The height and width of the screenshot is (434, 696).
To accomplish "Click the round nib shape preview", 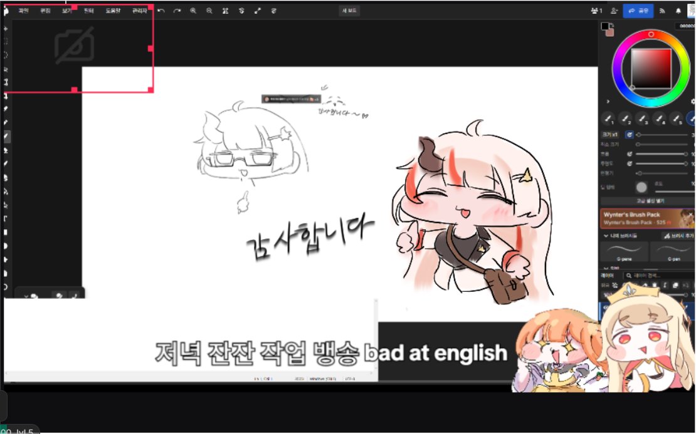I will [x=641, y=187].
